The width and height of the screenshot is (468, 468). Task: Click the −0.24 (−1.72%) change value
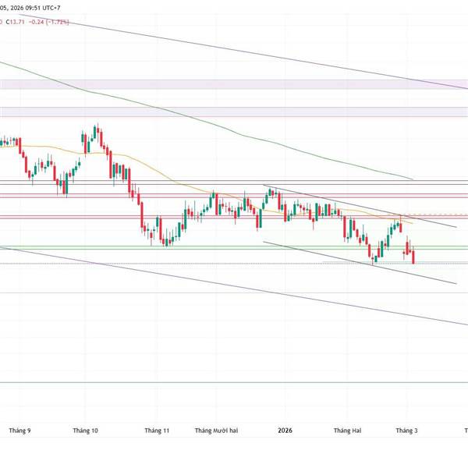point(49,22)
